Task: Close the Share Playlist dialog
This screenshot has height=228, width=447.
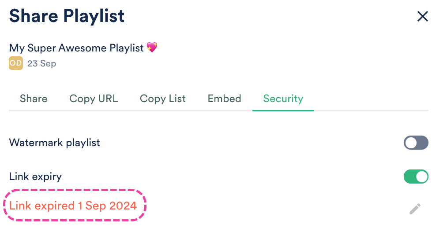Action: tap(423, 17)
